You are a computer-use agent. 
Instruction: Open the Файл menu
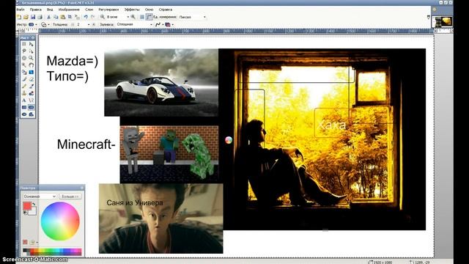[x=21, y=10]
